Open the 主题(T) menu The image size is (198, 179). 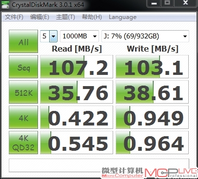pos(65,17)
